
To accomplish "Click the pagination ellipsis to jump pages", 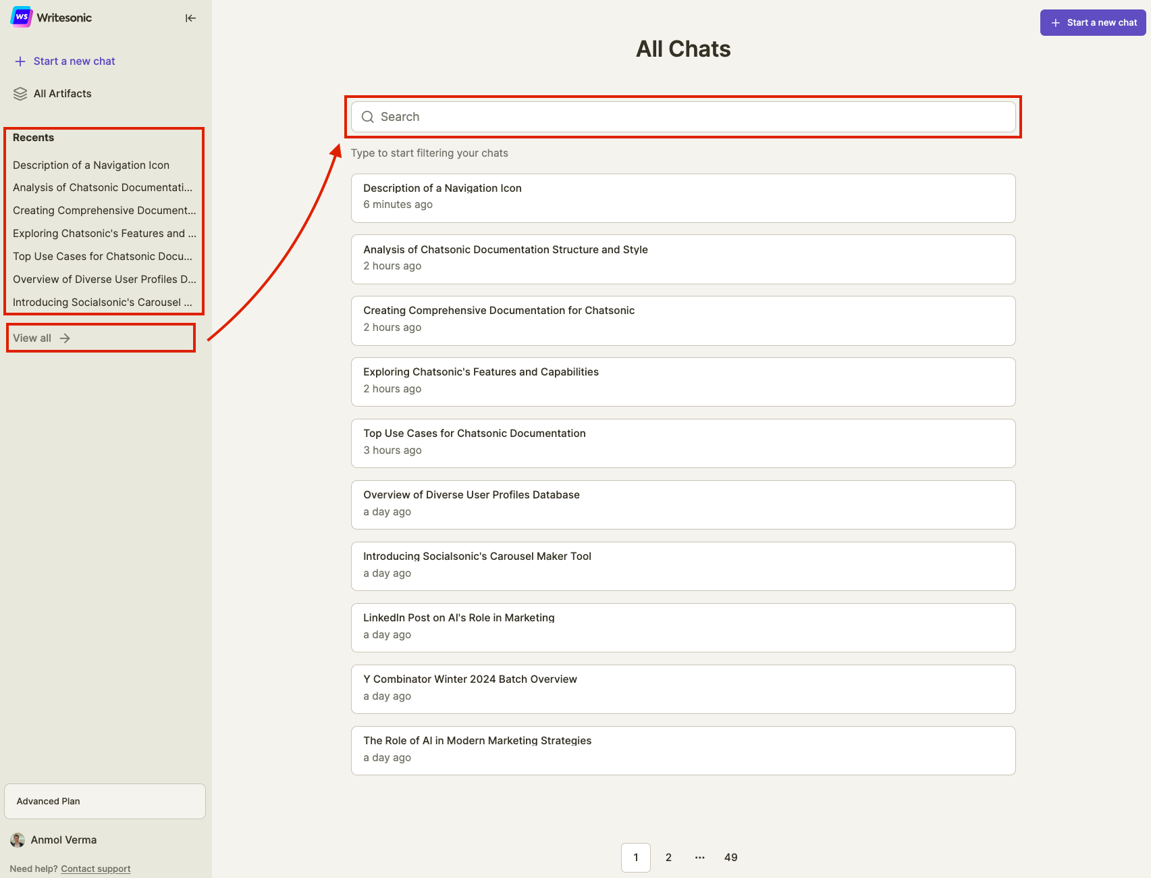I will [700, 858].
